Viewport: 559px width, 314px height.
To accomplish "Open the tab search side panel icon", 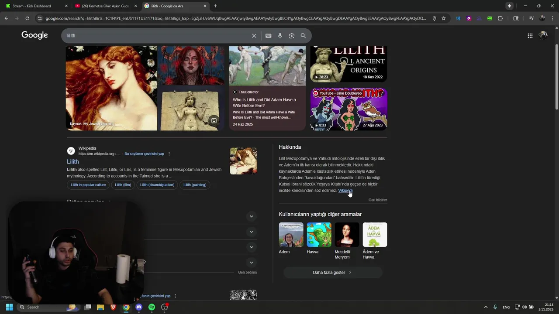I will coord(516,18).
